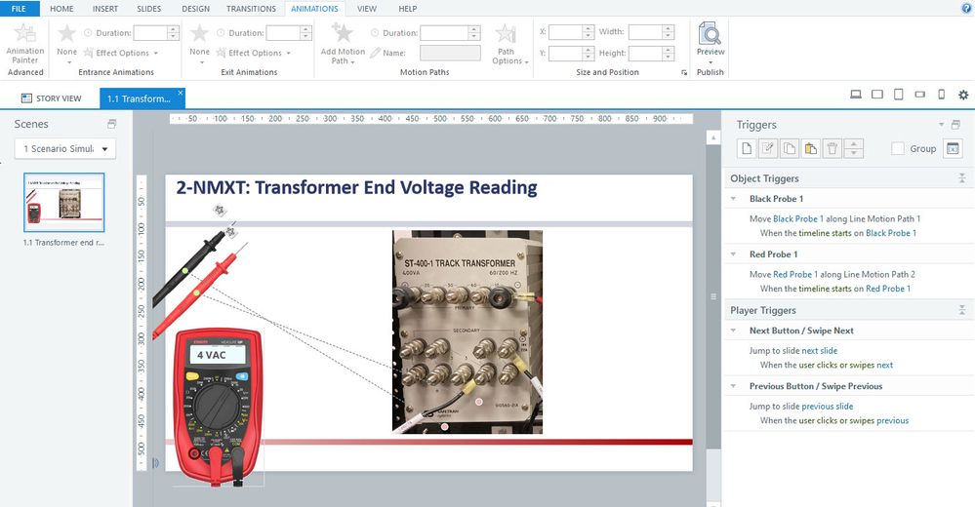Click the Story View icon tab
This screenshot has width=975, height=507.
(51, 98)
